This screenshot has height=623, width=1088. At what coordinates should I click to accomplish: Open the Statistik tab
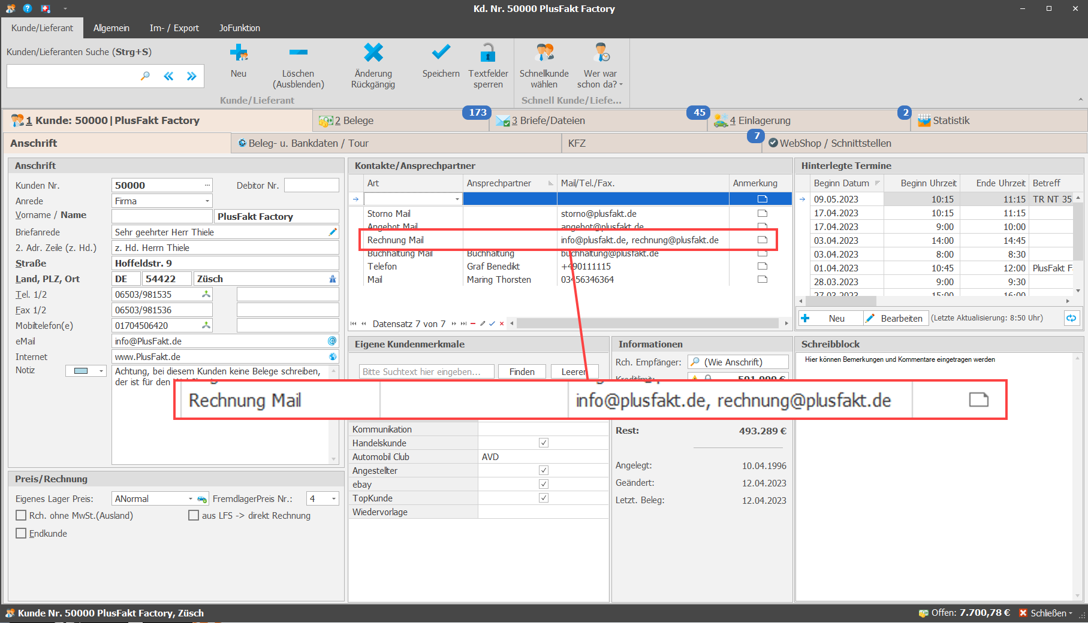click(999, 120)
